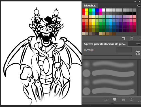
Task: Create new swatch in Muestras panel
Action: (x=124, y=38)
